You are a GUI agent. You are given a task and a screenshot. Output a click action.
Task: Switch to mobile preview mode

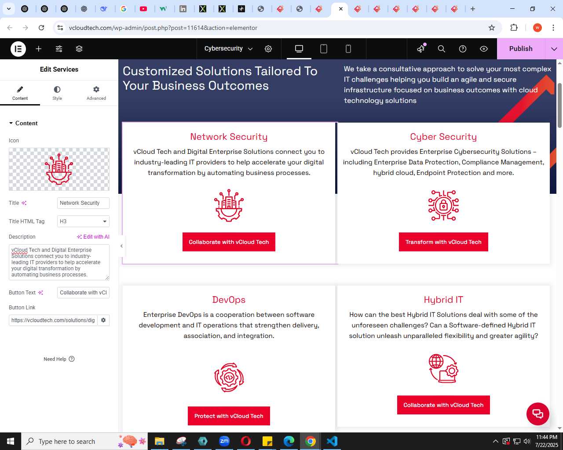coord(348,49)
